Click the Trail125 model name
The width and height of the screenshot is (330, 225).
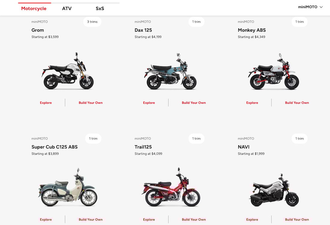(143, 147)
